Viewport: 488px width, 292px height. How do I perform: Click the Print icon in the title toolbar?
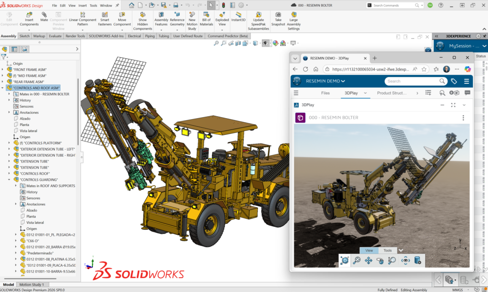click(x=176, y=5)
